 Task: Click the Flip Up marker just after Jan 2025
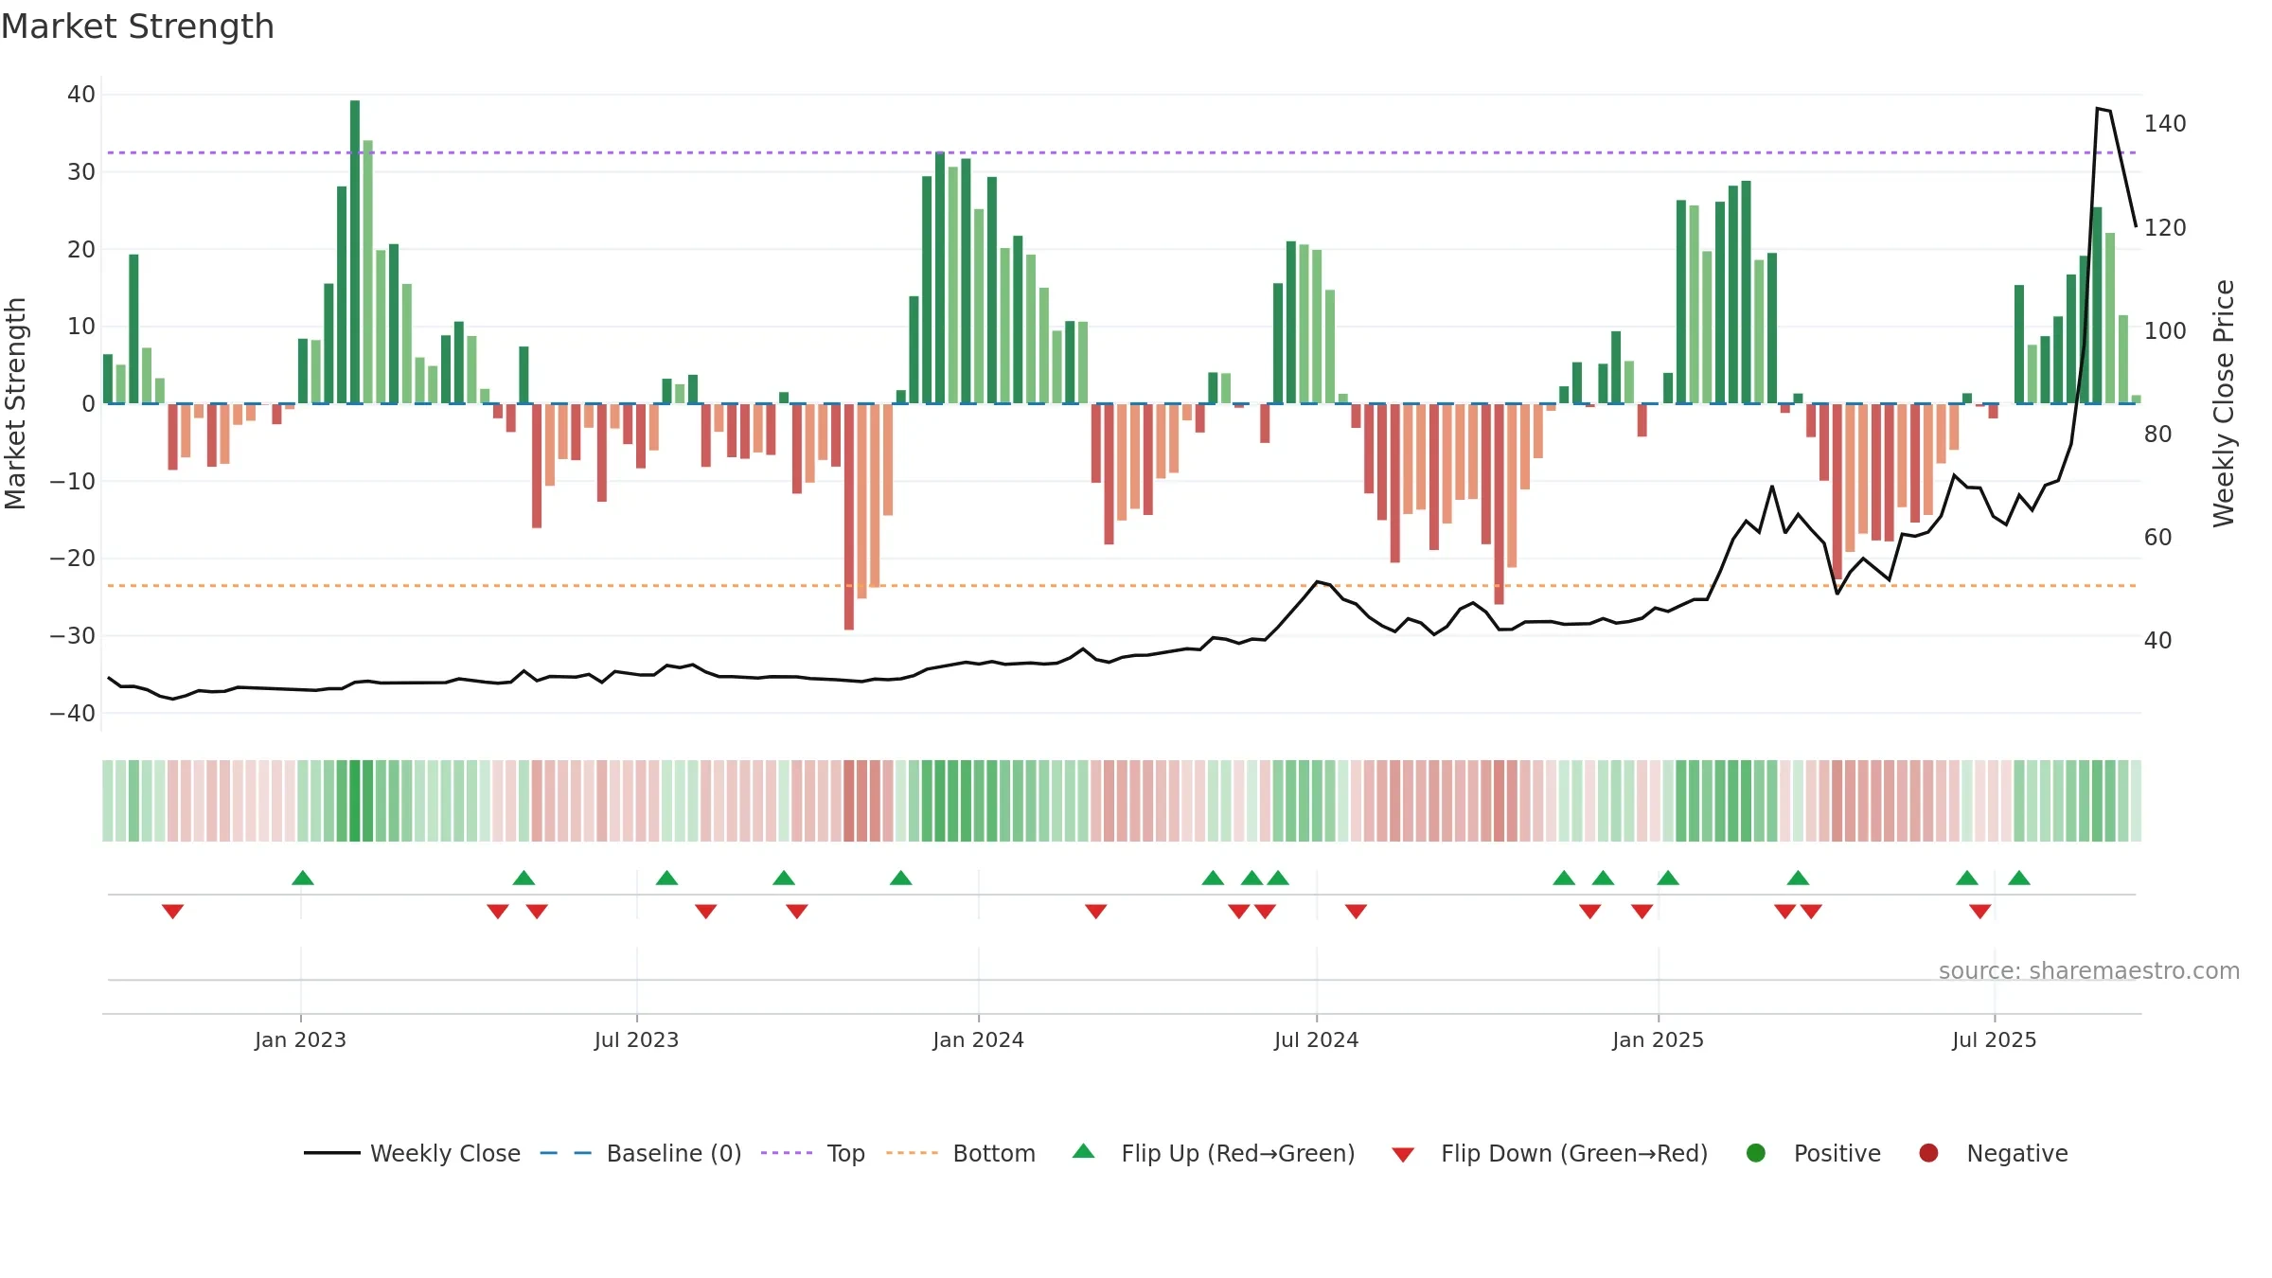tap(1668, 878)
